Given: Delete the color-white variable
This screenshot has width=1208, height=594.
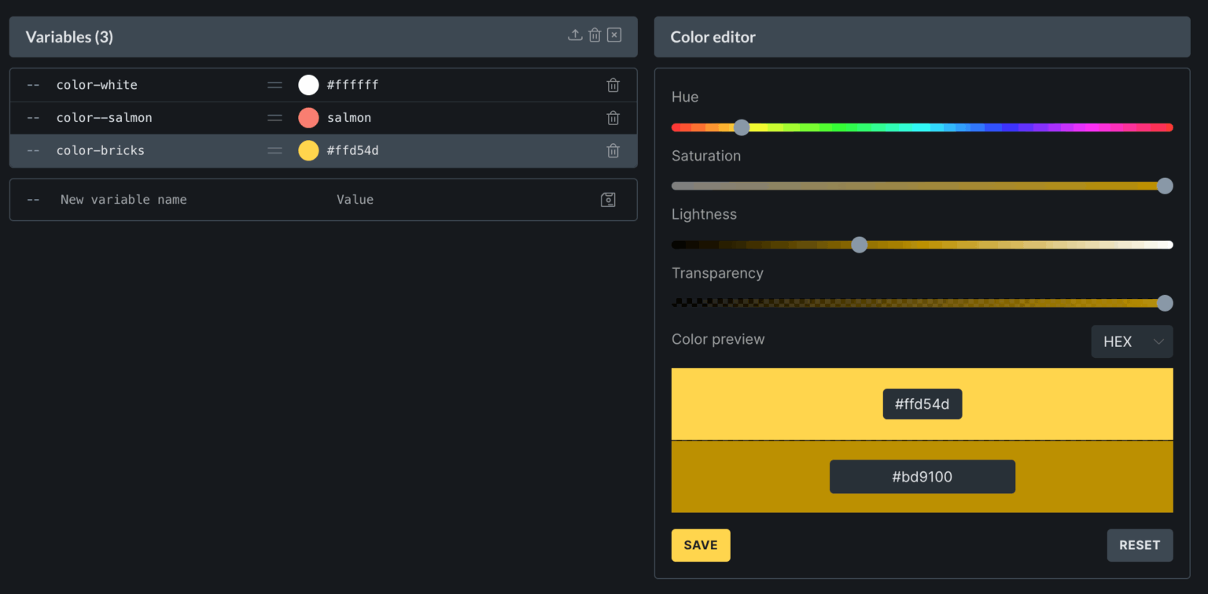Looking at the screenshot, I should 613,84.
